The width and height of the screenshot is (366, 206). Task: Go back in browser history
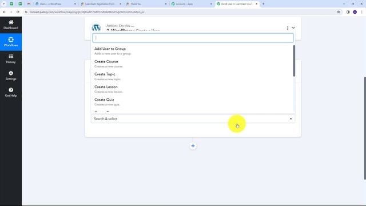(4, 12)
